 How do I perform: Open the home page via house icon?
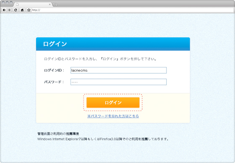pos(22,10)
